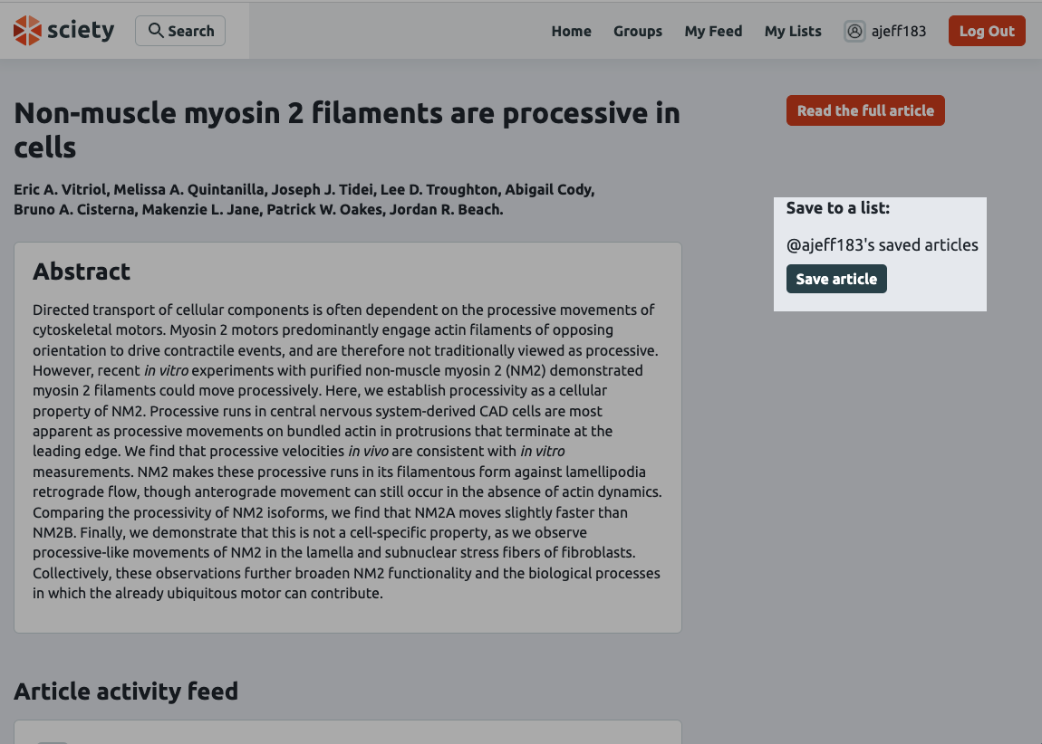Click inside the abstract paragraph text
Screen dimensions: 1042x744
pos(347,451)
